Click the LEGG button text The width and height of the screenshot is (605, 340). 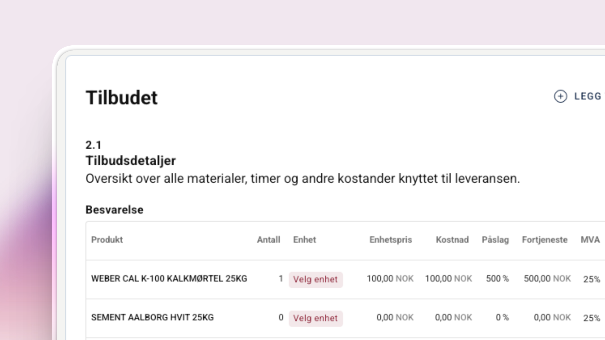click(588, 96)
